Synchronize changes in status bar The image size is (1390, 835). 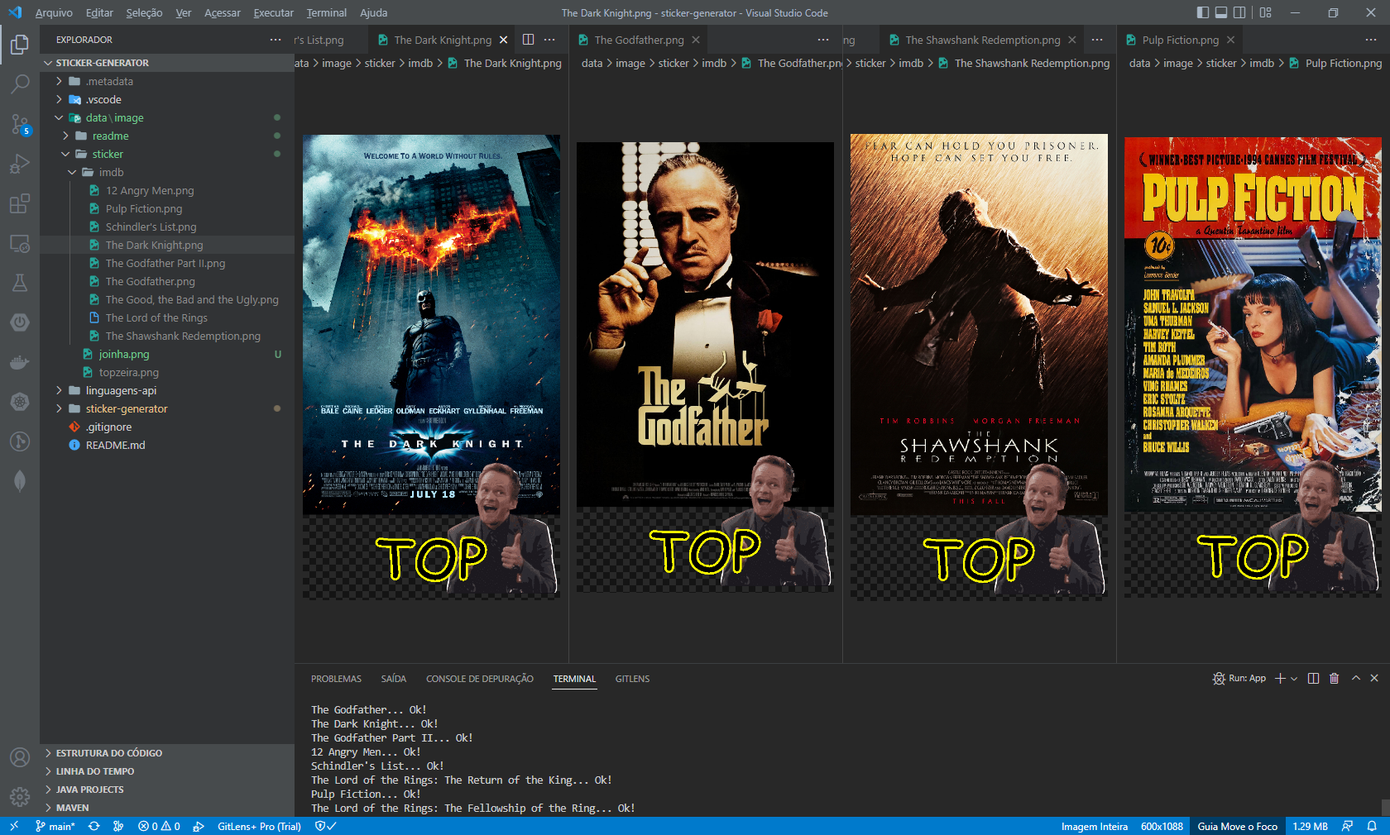click(94, 826)
